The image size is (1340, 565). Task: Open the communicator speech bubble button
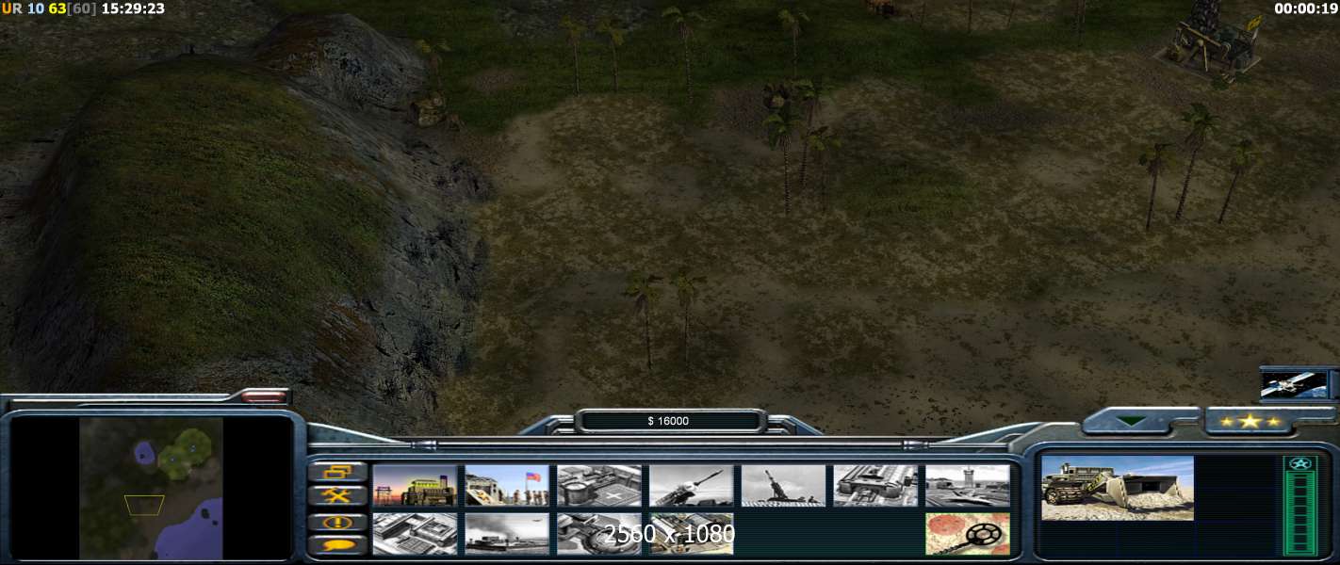(x=337, y=545)
